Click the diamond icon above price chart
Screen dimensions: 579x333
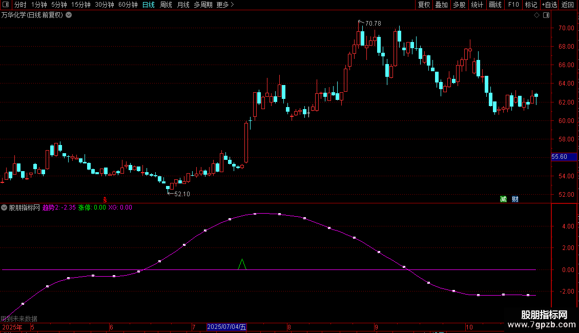tap(537, 15)
